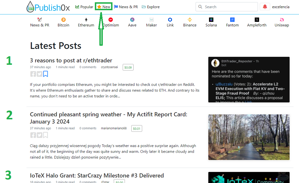
Task: Open the Actifit Report Card January 3 2024 post
Action: pyautogui.click(x=108, y=118)
